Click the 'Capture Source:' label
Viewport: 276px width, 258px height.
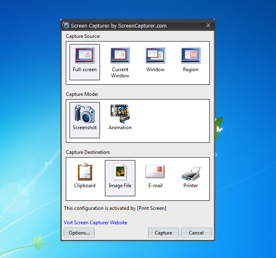tap(83, 36)
